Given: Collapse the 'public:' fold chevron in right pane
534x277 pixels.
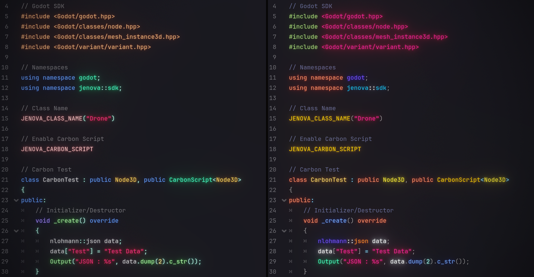Looking at the screenshot, I should (284, 200).
